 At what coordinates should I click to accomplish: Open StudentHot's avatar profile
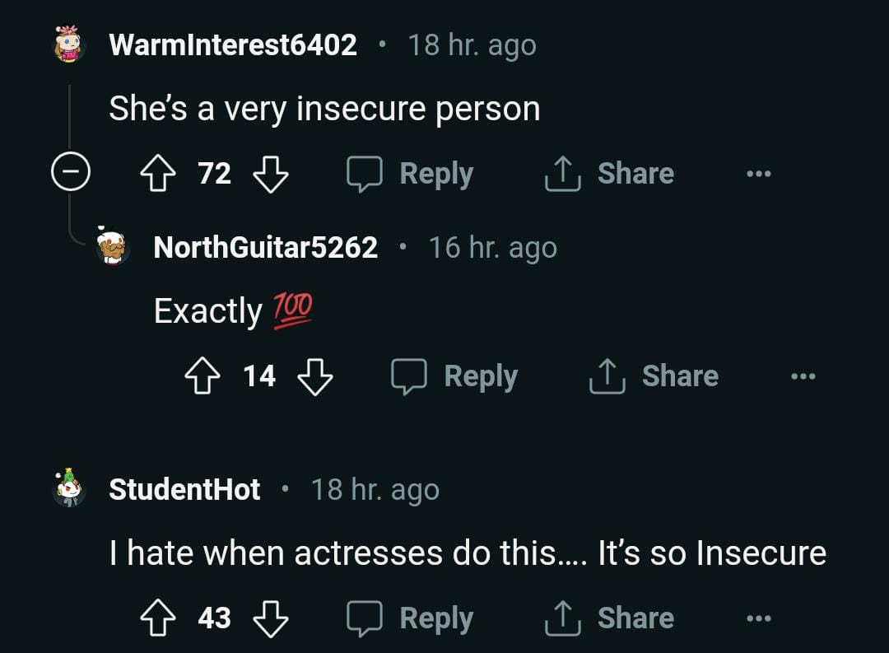point(69,488)
